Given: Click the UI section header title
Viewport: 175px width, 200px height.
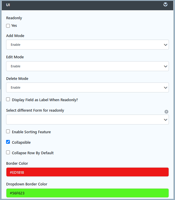Looking at the screenshot, I should tap(8, 5).
